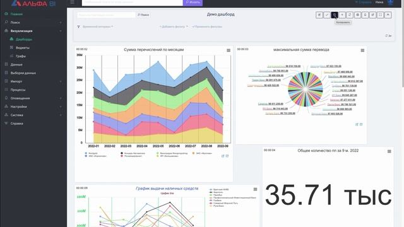
Task: Click the collapse-up toolbar icon
Action: pos(388,15)
